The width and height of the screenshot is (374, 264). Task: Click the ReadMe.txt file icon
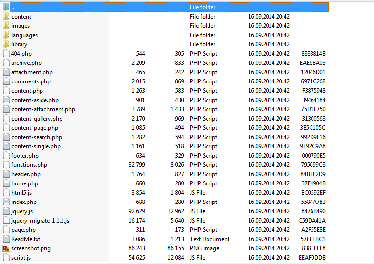point(6,239)
